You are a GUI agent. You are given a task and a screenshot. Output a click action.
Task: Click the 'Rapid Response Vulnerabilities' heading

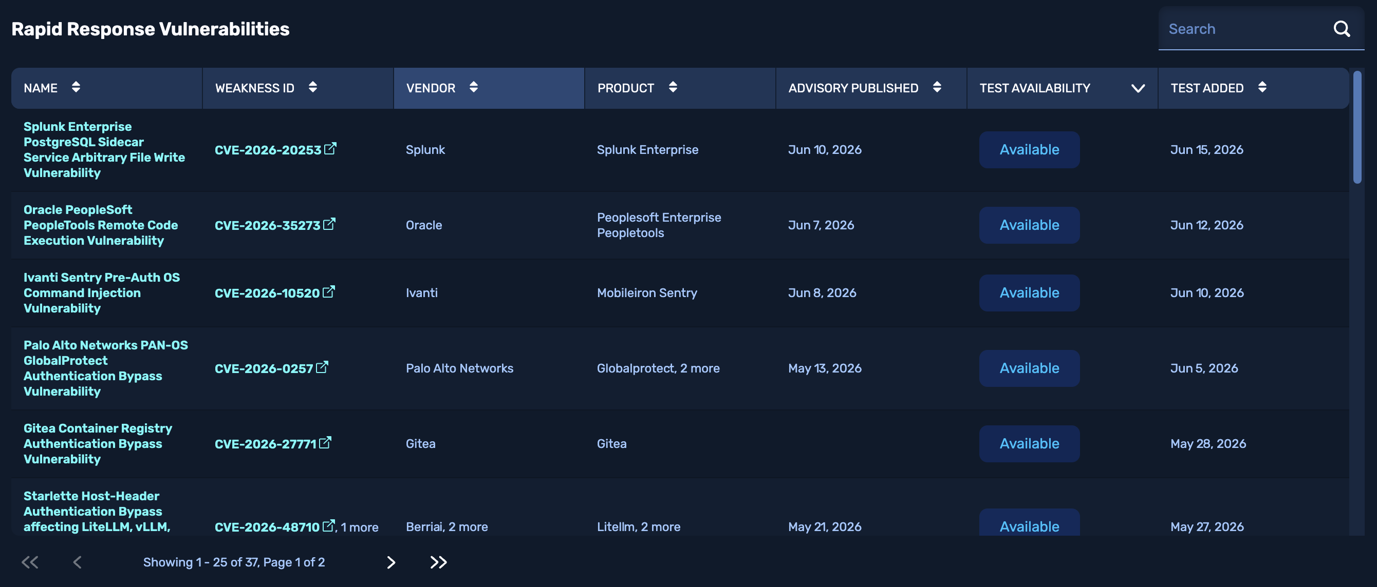[x=150, y=29]
